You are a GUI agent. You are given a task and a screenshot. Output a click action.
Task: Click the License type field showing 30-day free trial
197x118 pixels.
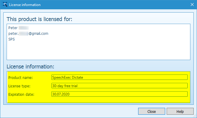(119, 86)
